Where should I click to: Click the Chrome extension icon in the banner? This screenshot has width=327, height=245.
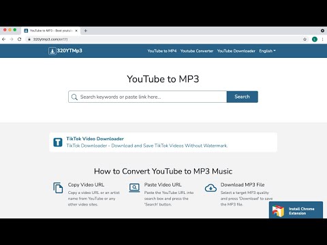tap(278, 211)
